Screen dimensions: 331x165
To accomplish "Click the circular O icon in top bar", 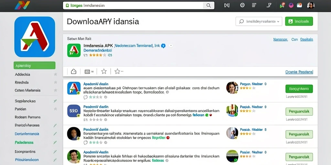I will 242,5.
